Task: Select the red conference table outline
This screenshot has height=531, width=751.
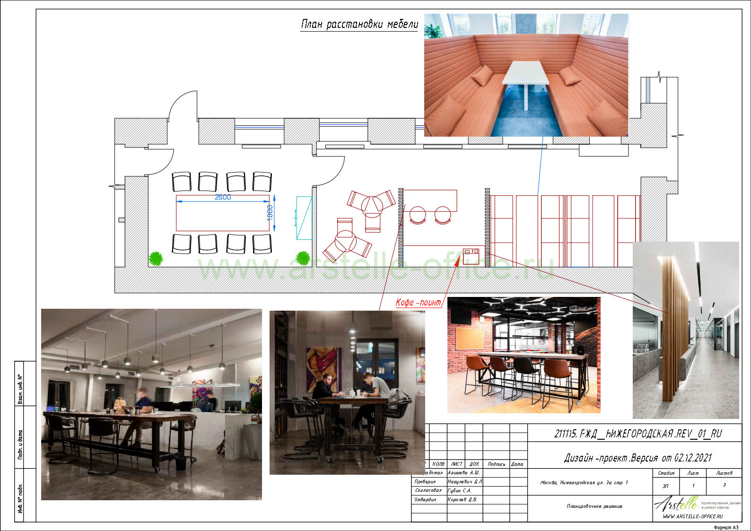Action: [x=223, y=213]
